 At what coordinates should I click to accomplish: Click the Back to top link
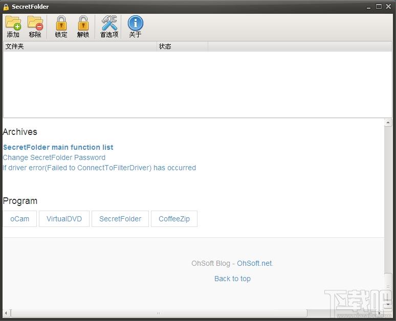click(232, 279)
